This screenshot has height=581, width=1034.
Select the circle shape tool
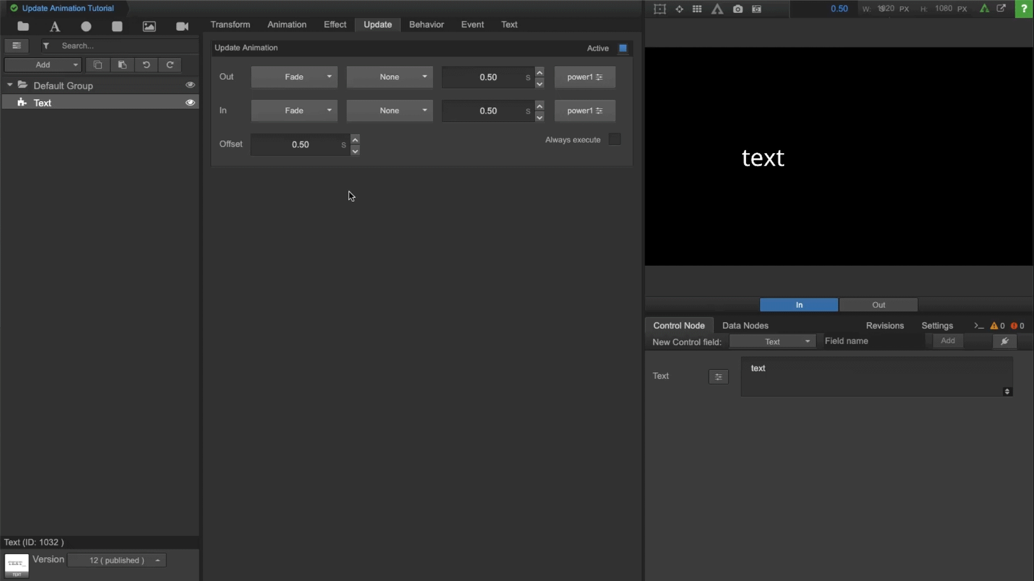tap(86, 26)
